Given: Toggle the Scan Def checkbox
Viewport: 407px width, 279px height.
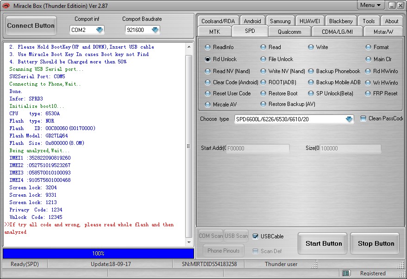Looking at the screenshot, I should pyautogui.click(x=256, y=251).
